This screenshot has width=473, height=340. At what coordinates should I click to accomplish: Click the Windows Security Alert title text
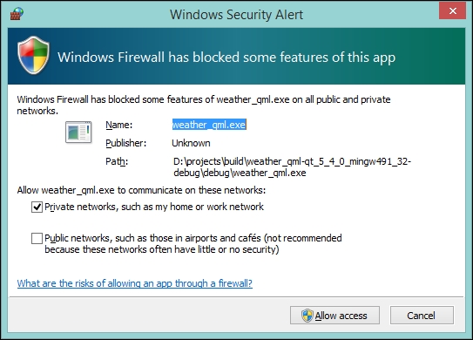tap(236, 15)
